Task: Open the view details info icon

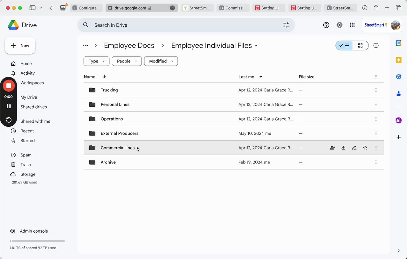Action: [376, 46]
